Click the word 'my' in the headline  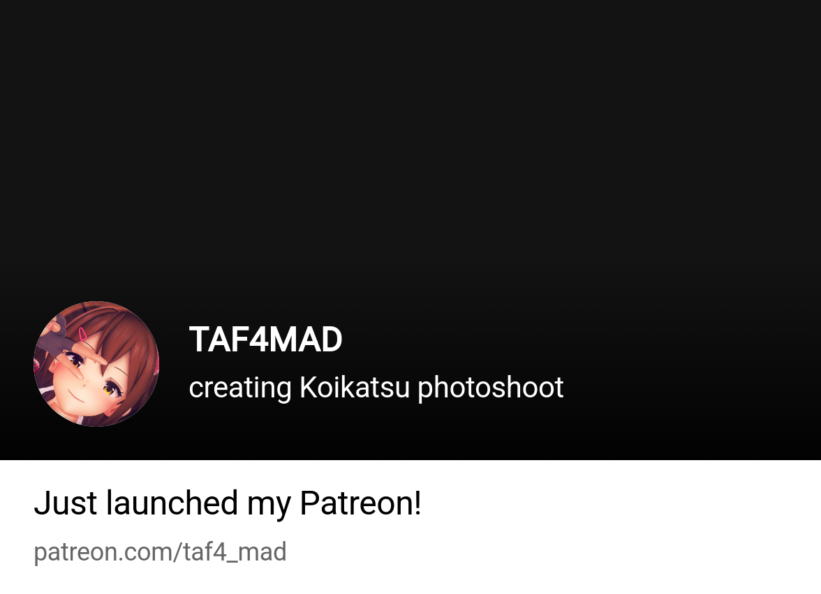pos(269,505)
